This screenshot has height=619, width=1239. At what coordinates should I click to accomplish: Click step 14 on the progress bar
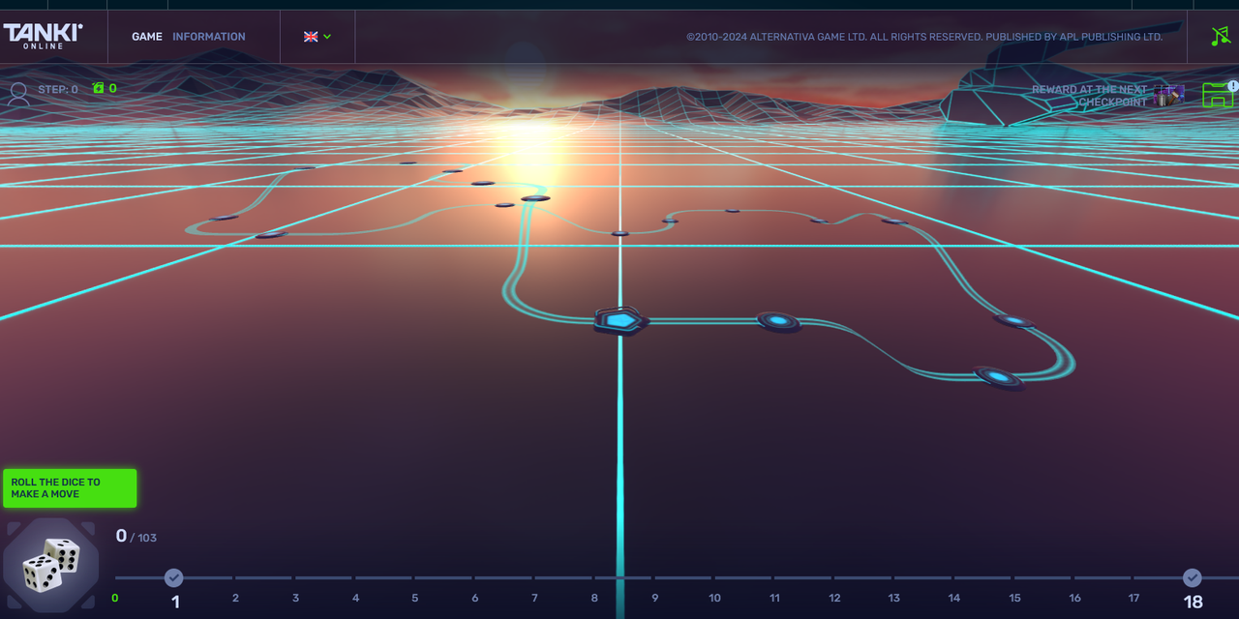[x=954, y=598]
